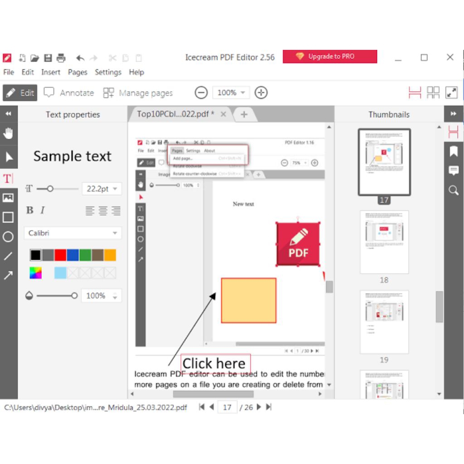The height and width of the screenshot is (464, 464).
Task: Switch to Annotate mode
Action: (x=69, y=93)
